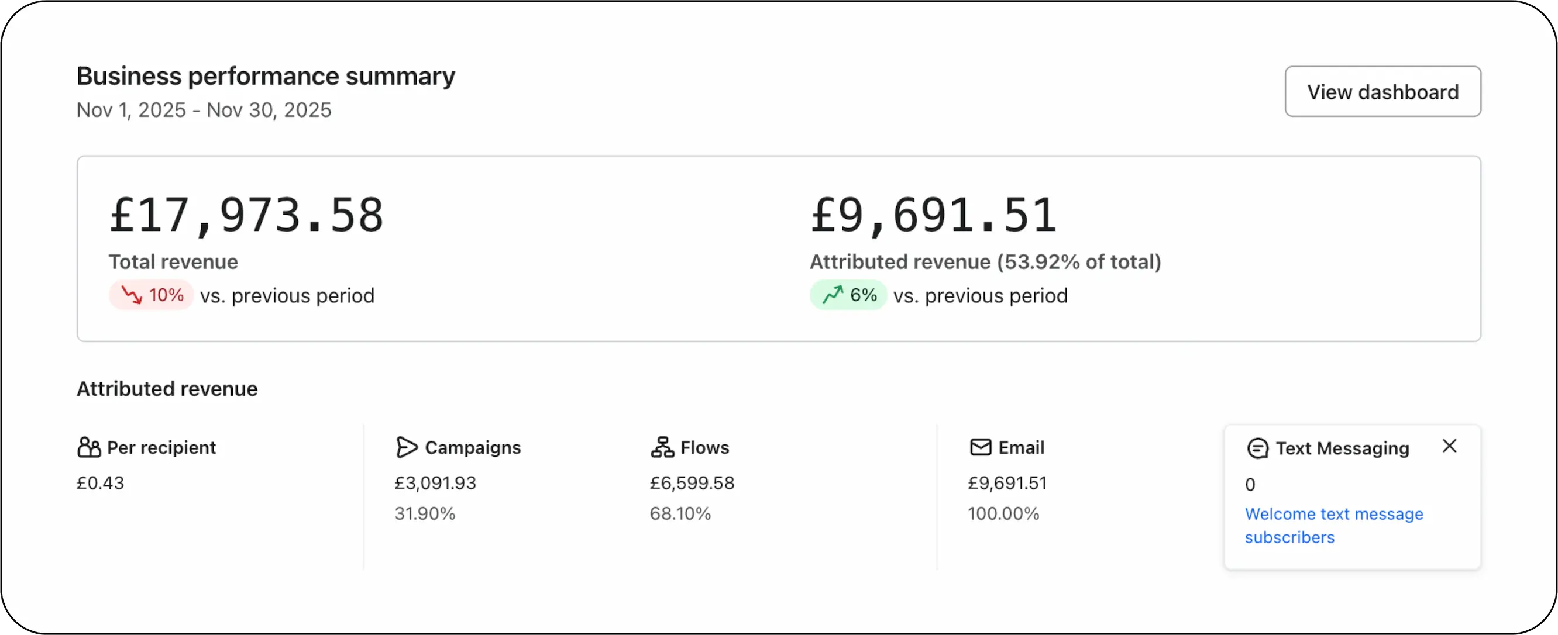Click the Flows hierarchy icon
This screenshot has width=1558, height=635.
[662, 448]
